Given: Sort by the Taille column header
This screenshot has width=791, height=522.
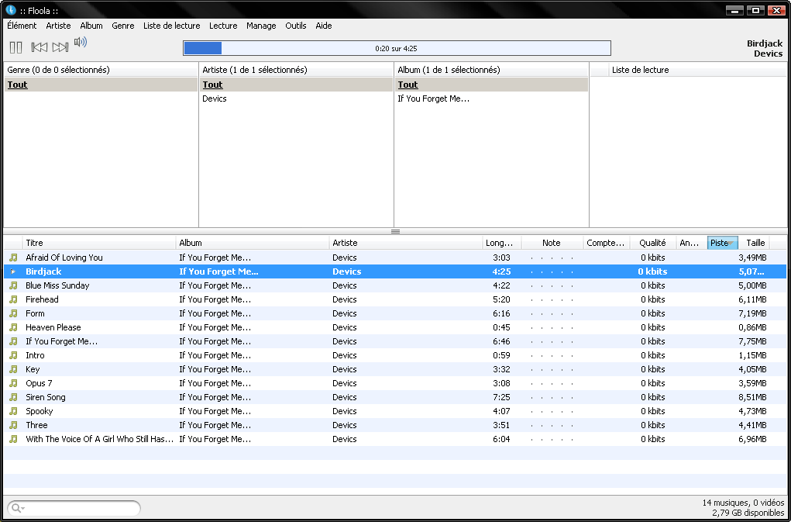Looking at the screenshot, I should (x=755, y=243).
